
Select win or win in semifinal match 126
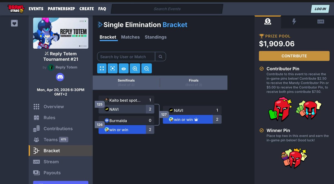(x=126, y=130)
